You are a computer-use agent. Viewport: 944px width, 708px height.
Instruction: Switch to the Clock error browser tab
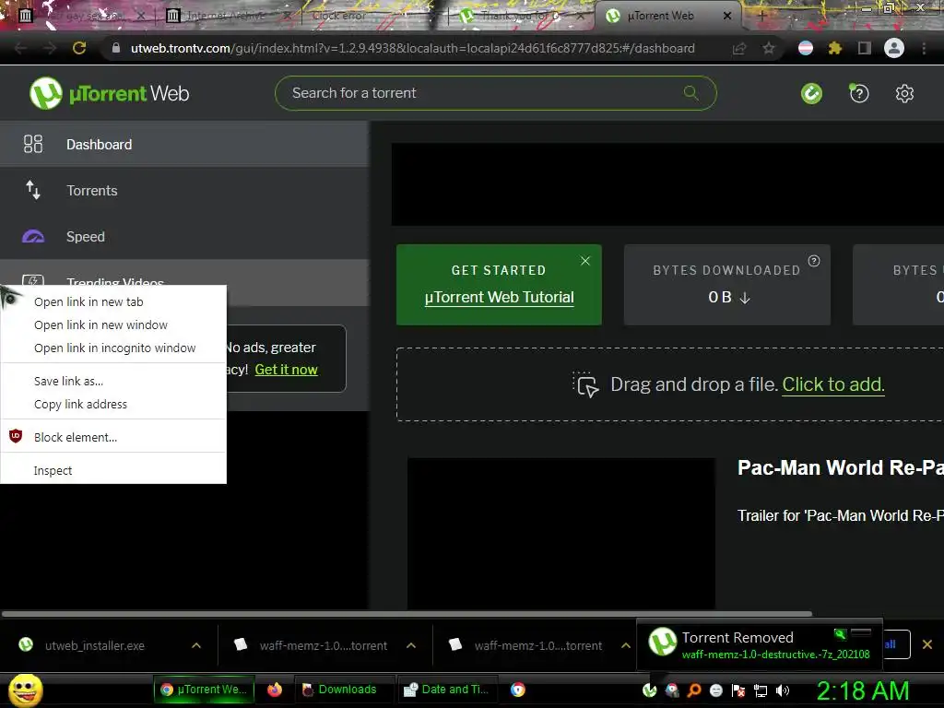361,16
